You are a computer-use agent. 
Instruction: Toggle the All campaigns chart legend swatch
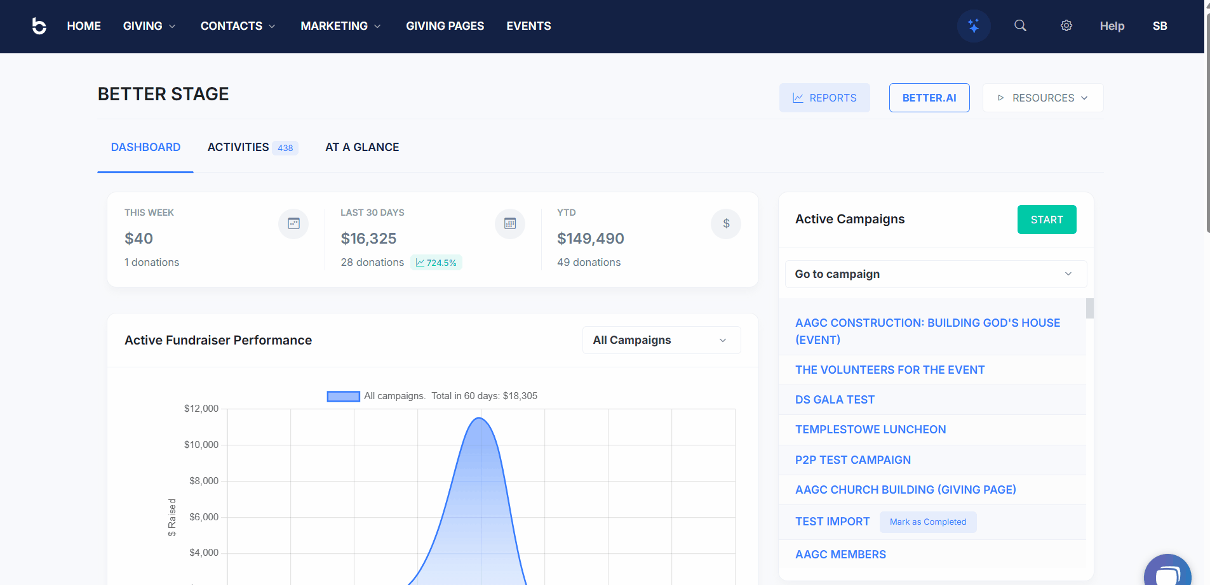(343, 397)
